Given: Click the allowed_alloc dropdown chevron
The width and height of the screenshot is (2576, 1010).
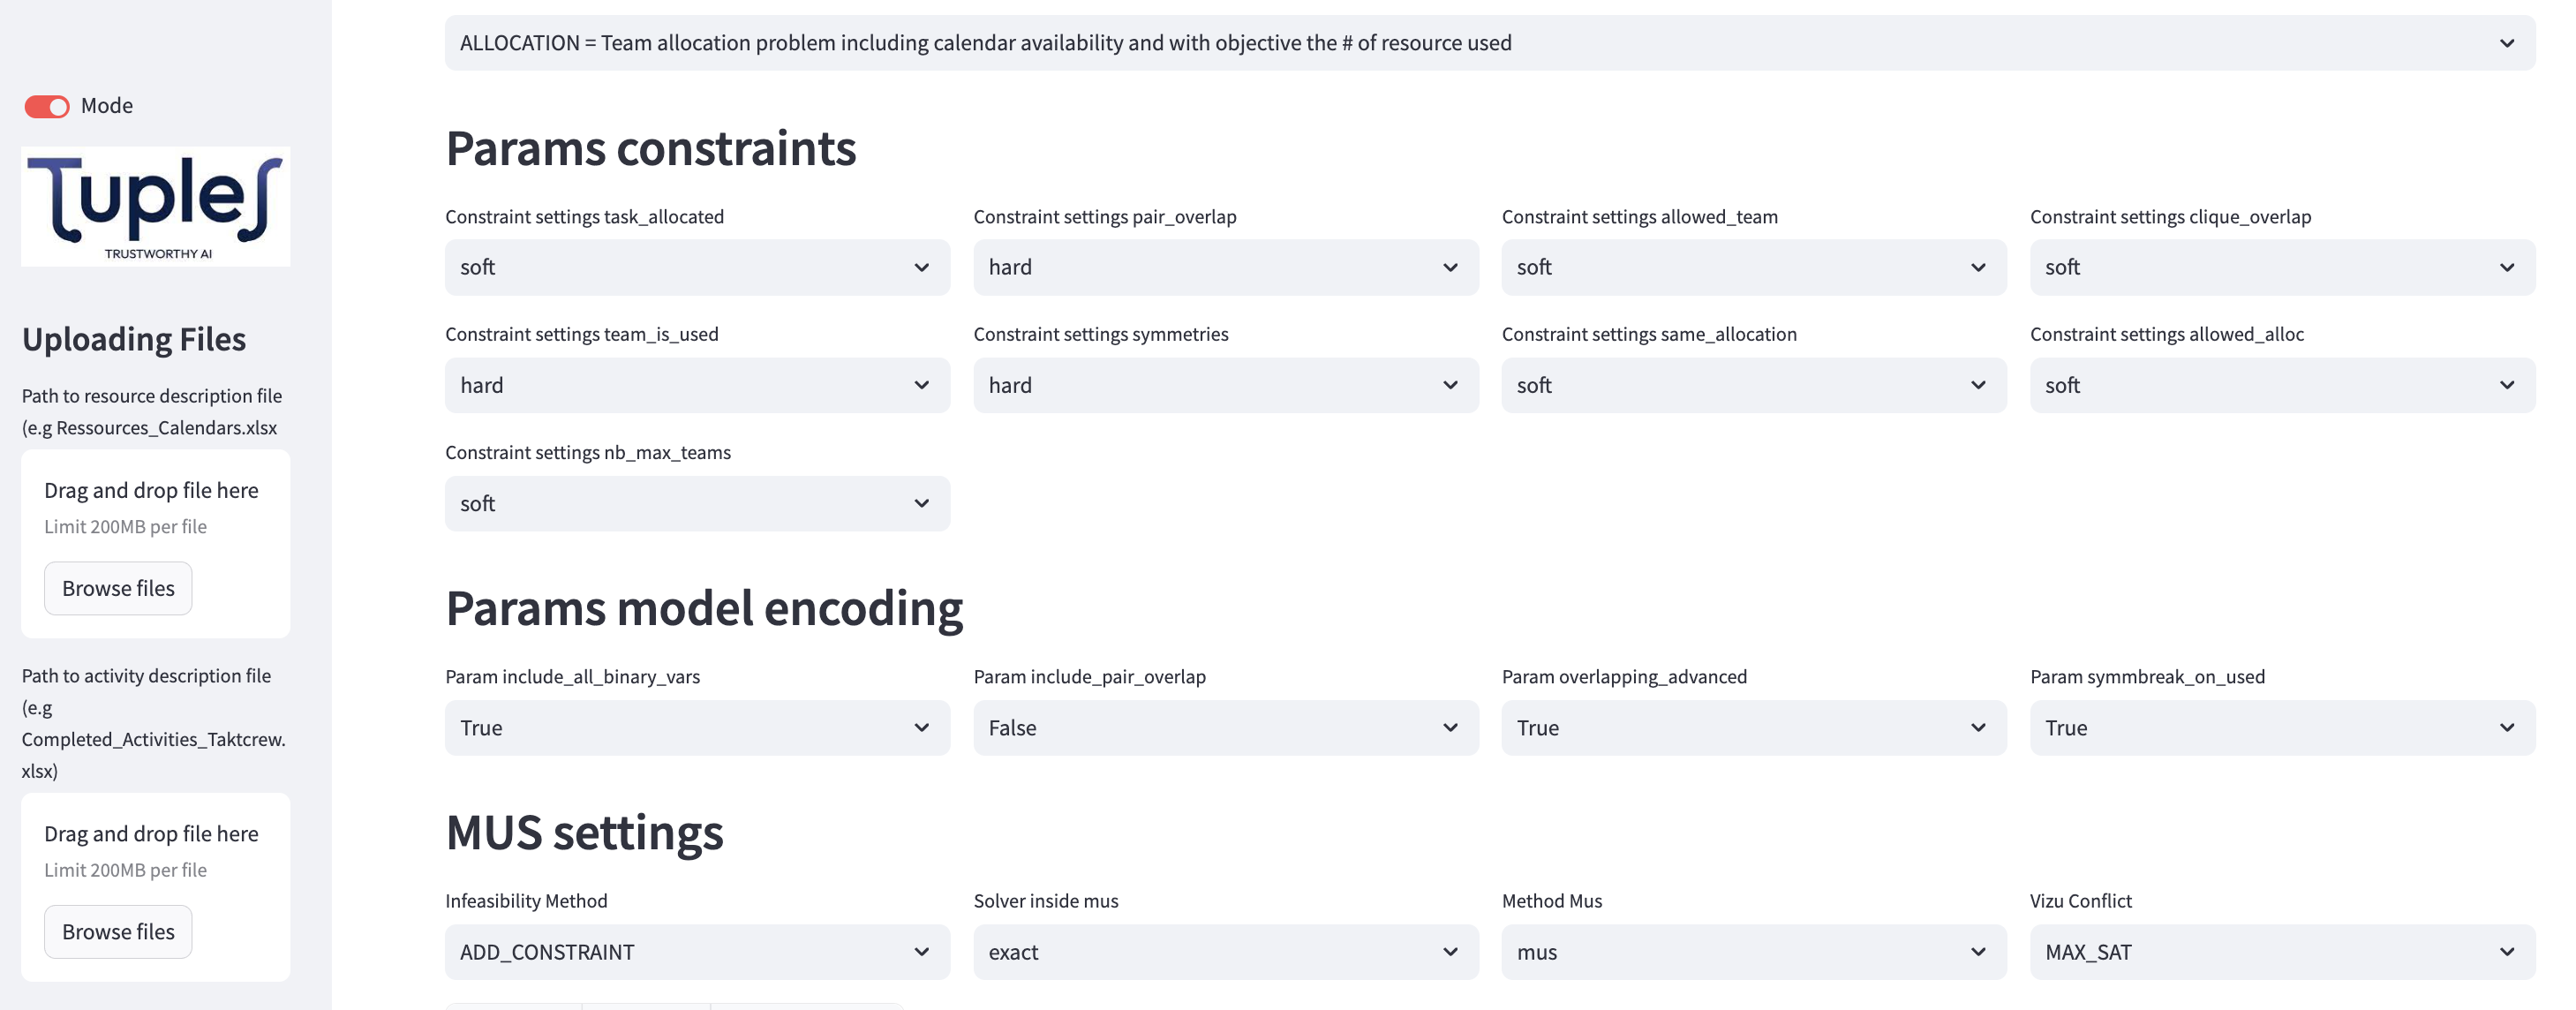Looking at the screenshot, I should pyautogui.click(x=2506, y=385).
